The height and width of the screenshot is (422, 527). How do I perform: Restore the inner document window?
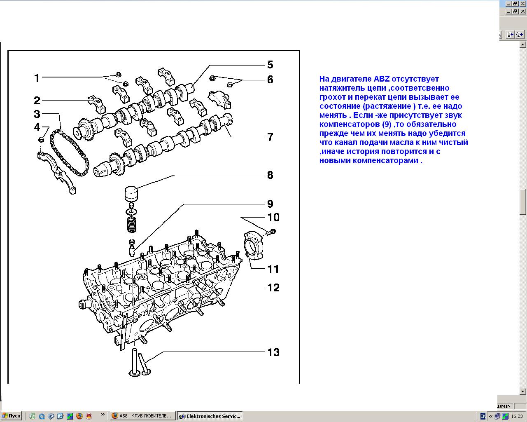[515, 12]
